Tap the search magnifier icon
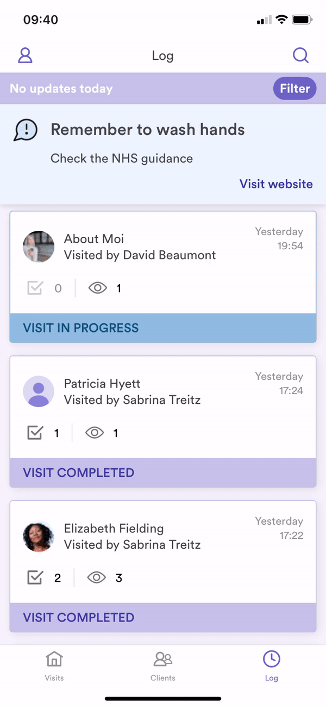Viewport: 326px width, 707px height. pos(300,56)
